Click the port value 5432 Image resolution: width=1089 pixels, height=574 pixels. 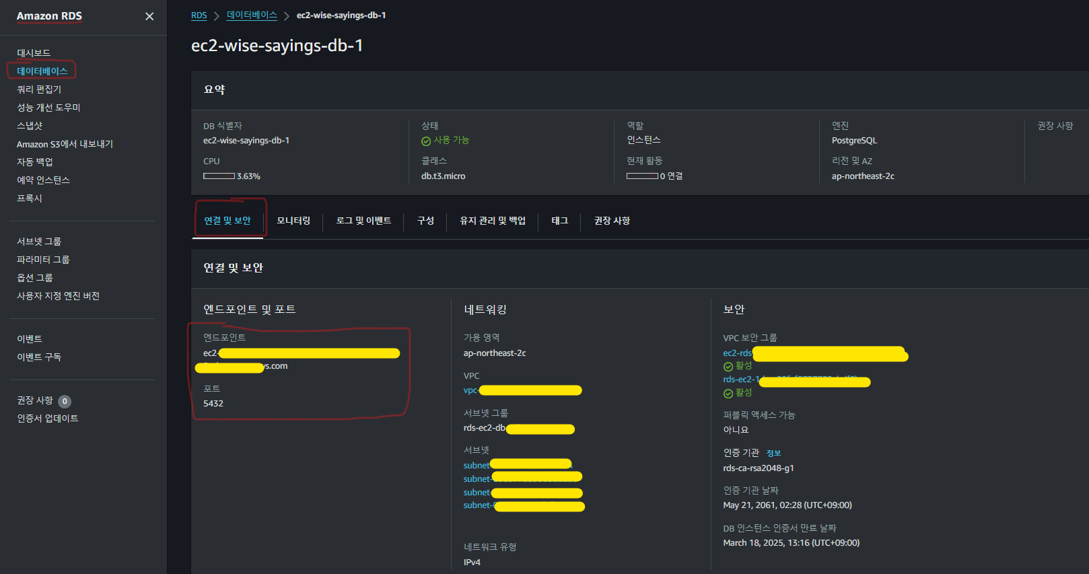click(x=213, y=403)
